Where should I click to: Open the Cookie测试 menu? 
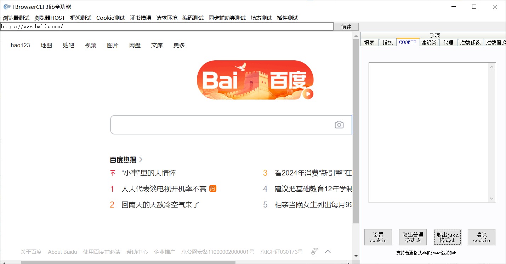coord(110,18)
